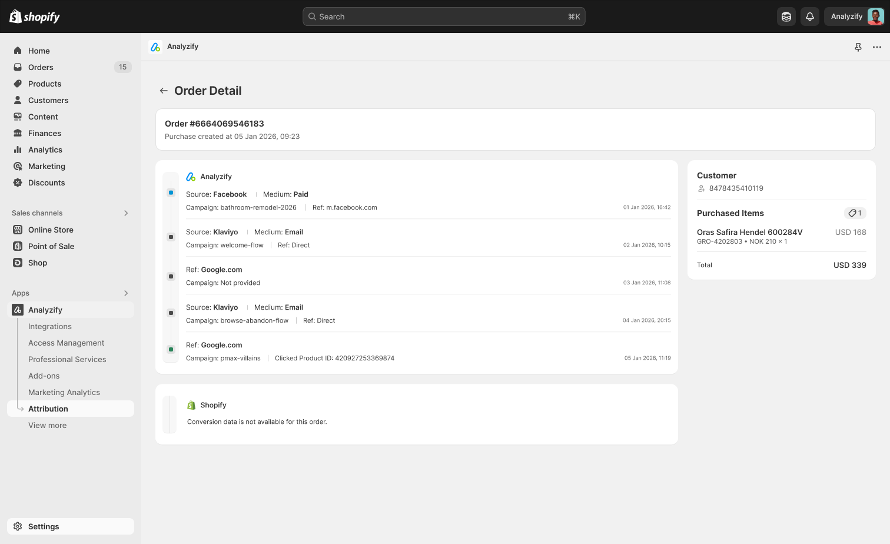Navigate to Point of Sale channel
The image size is (890, 544).
pyautogui.click(x=51, y=246)
